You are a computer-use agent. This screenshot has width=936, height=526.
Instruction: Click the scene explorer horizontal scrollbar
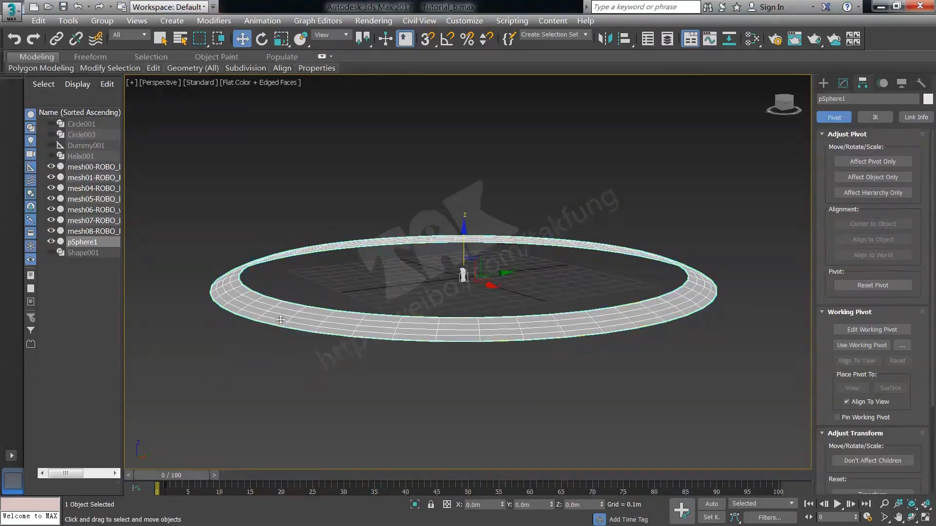click(79, 473)
